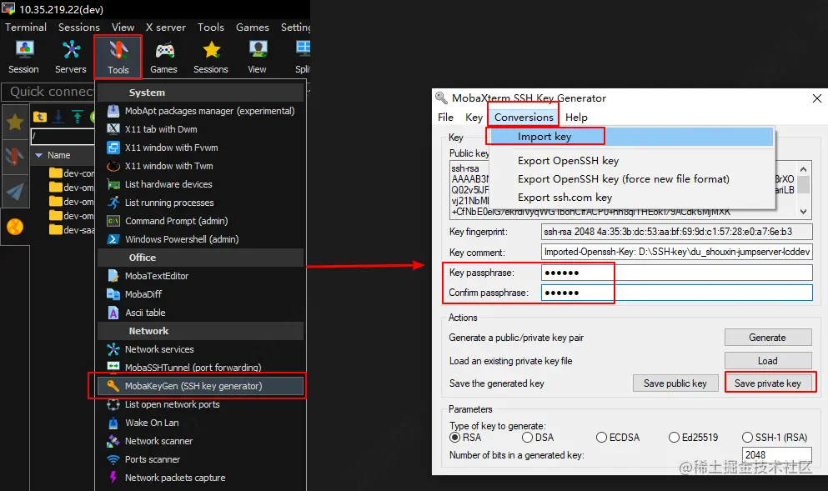Click the Confirm passphrase field
Image resolution: width=828 pixels, height=491 pixels.
tap(677, 293)
